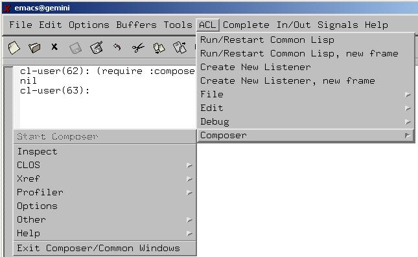Viewport: 418px width, 257px height.
Task: Click the save-as pencil disk icon
Action: click(x=97, y=48)
